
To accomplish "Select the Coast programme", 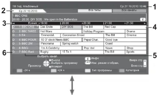I will tap(125, 44).
